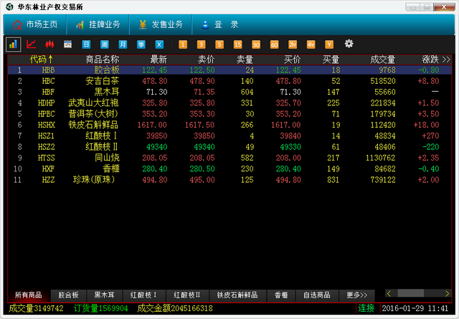Click the 最新 column header
The image size is (459, 319).
tap(158, 59)
